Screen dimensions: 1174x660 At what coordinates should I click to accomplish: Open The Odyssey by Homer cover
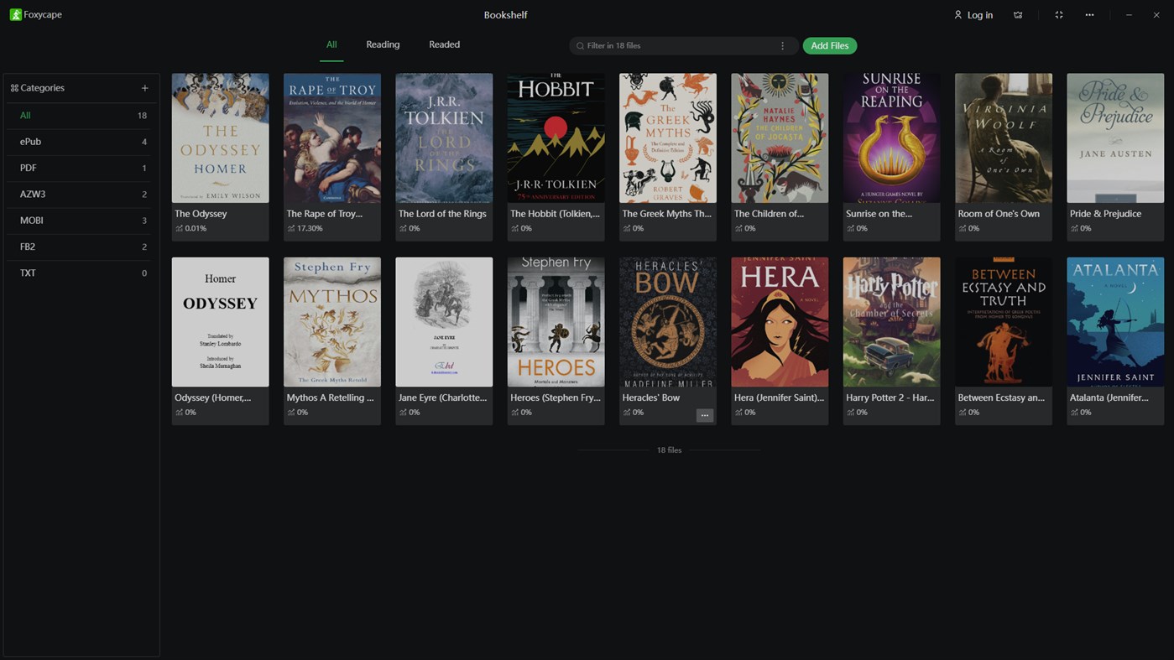[x=221, y=138]
